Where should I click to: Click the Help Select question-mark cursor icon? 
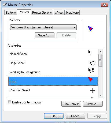tap(93, 63)
